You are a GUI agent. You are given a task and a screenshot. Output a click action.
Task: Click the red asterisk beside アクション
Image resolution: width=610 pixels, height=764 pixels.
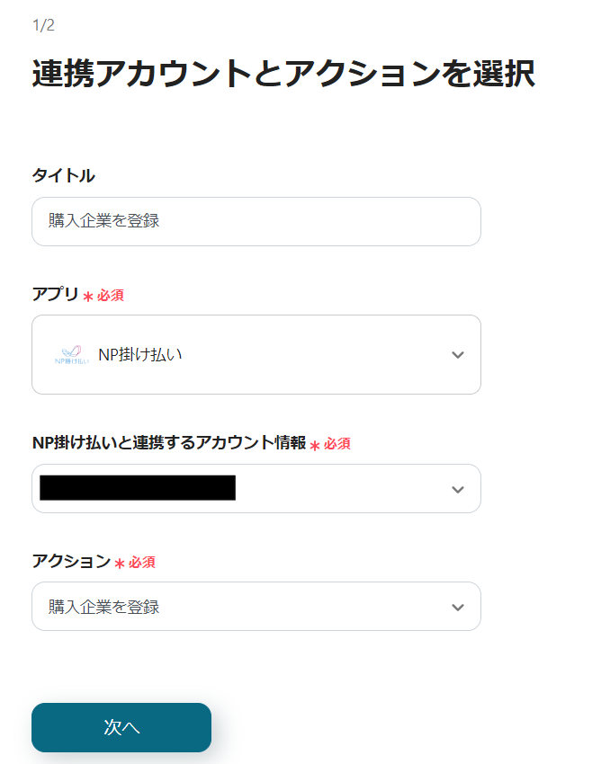[119, 564]
